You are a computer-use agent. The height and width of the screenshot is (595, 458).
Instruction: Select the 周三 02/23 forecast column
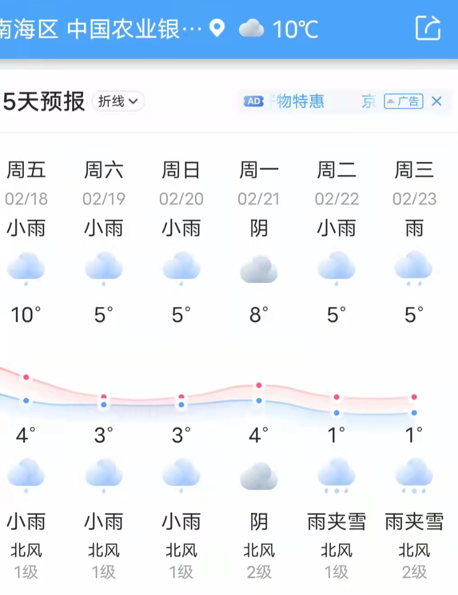(414, 183)
